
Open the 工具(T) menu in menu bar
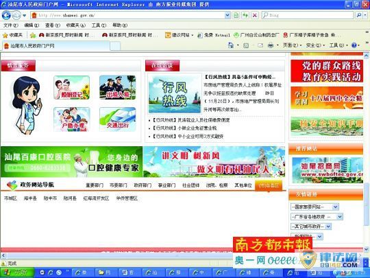click(99, 25)
